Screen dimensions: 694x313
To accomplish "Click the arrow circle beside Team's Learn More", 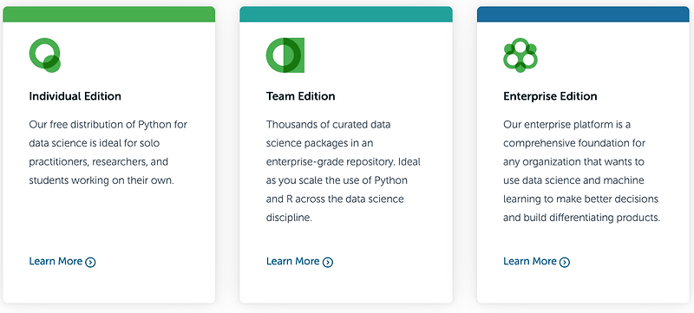I will (x=328, y=262).
